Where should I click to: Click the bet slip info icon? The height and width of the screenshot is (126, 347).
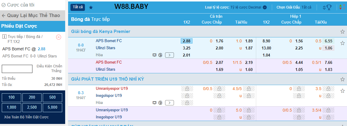[x=4, y=37]
